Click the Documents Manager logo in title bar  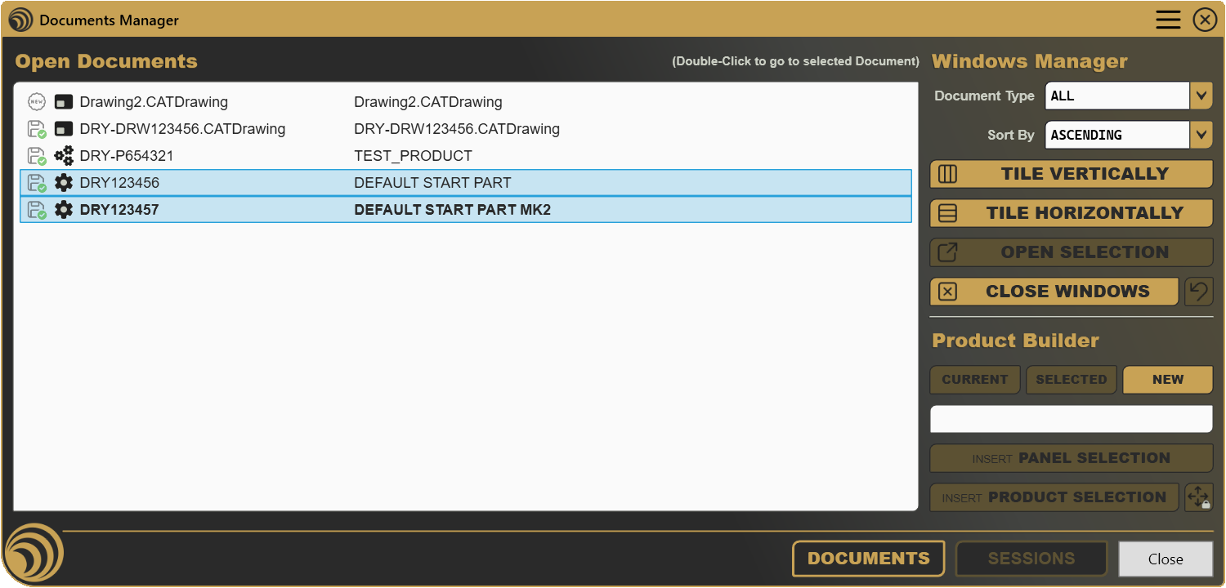point(20,20)
